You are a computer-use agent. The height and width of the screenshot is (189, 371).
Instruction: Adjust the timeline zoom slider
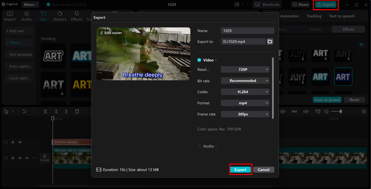click(x=341, y=111)
